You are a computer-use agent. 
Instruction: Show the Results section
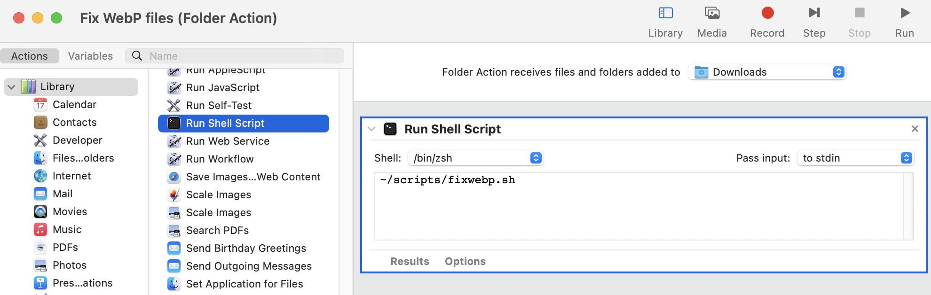[x=410, y=262]
